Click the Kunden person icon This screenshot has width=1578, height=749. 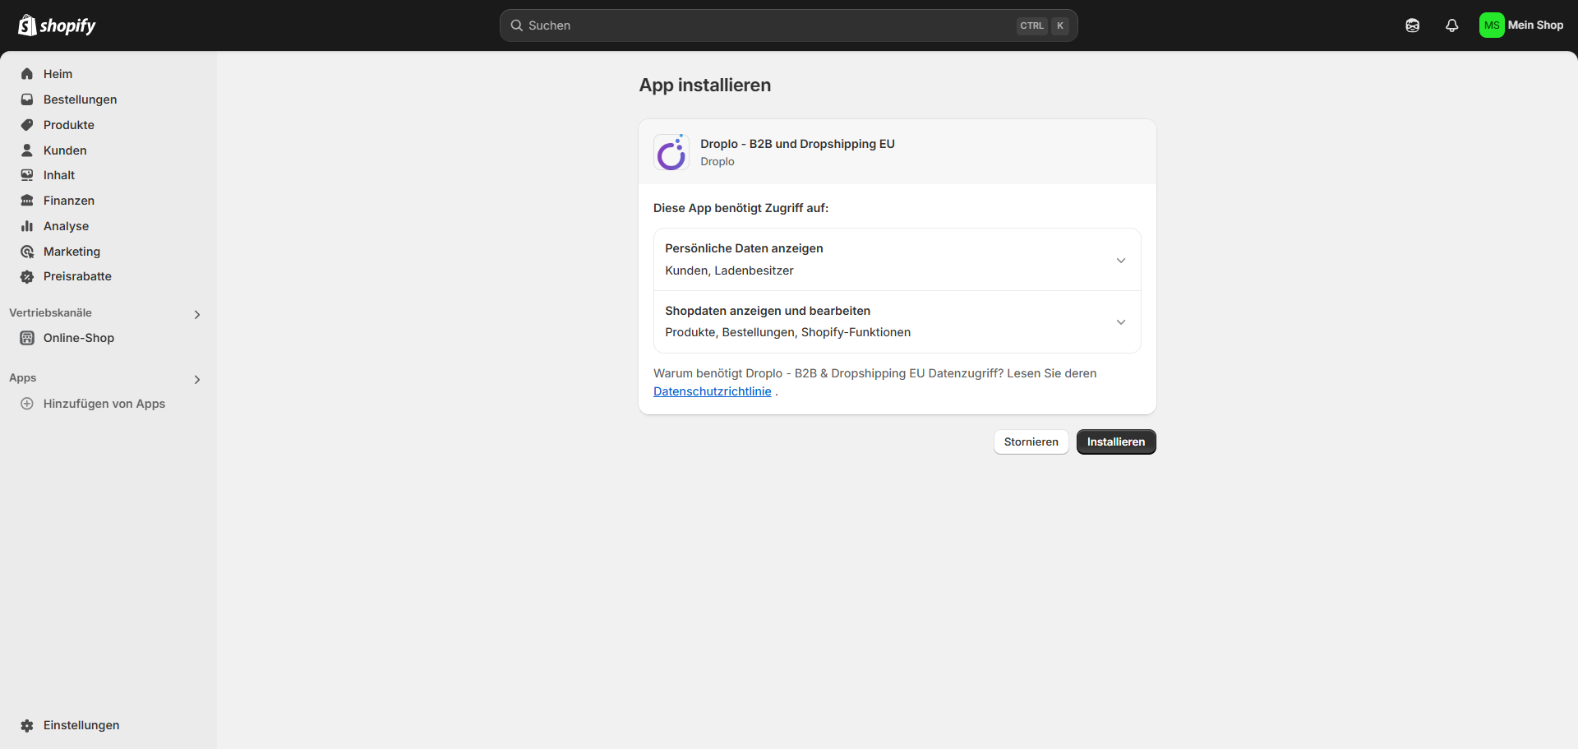tap(27, 150)
